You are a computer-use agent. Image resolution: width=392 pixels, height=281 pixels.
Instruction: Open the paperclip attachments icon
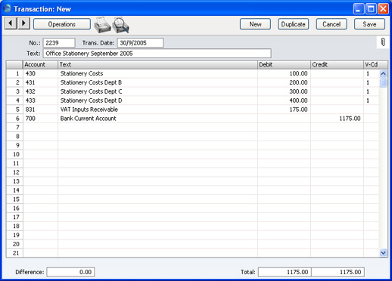(383, 42)
